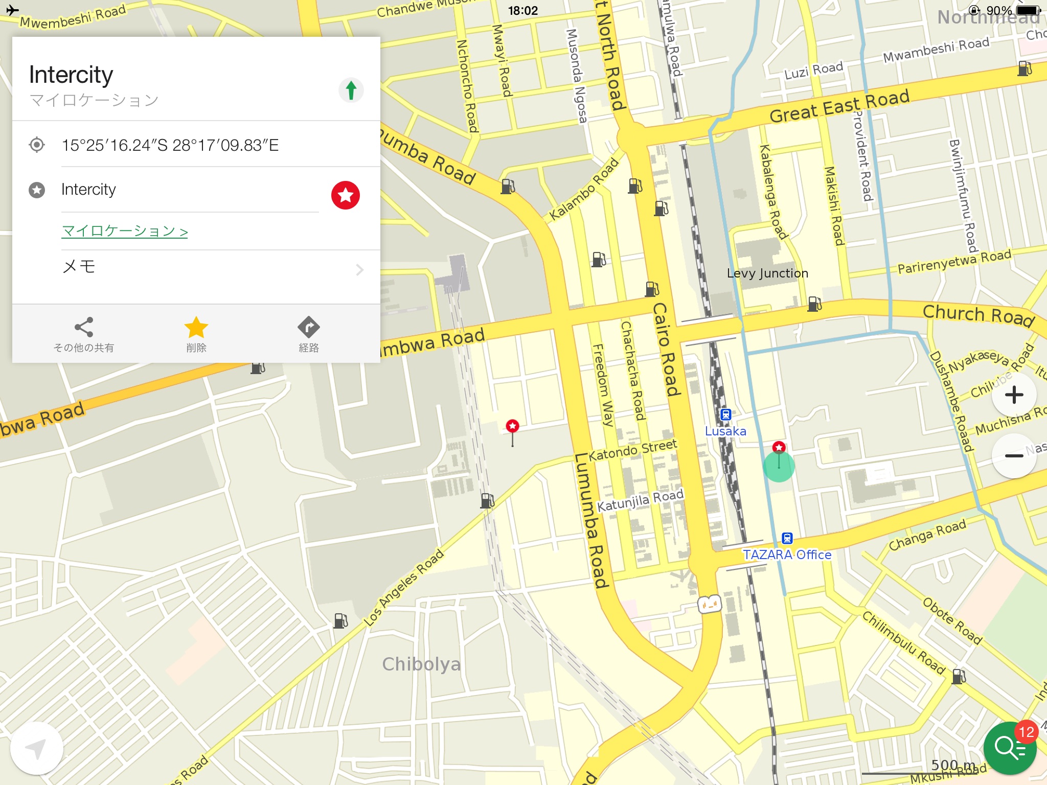Expand the メモ notes row chevron
This screenshot has width=1047, height=785.
(359, 269)
